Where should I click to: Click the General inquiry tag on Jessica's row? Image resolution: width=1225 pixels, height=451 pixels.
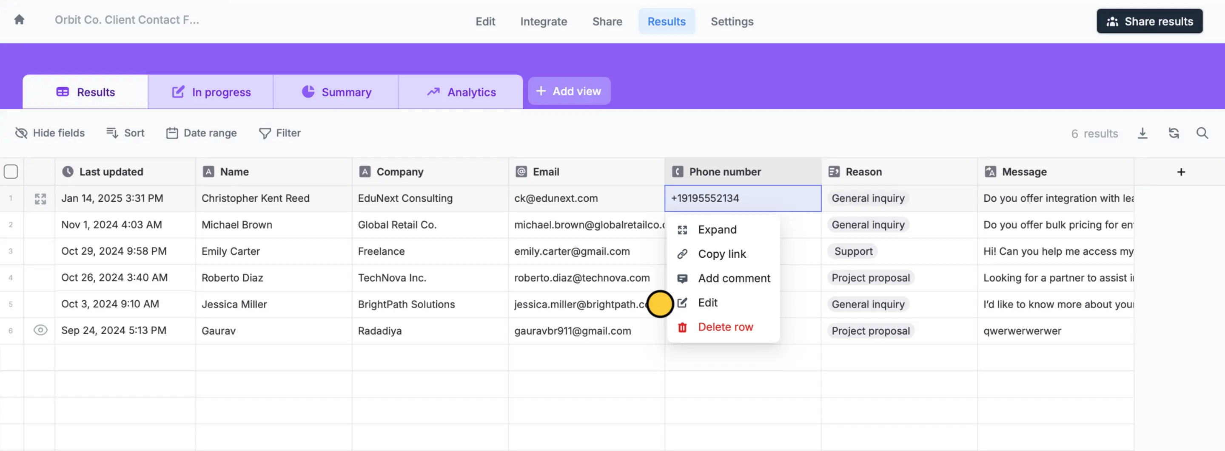[868, 304]
